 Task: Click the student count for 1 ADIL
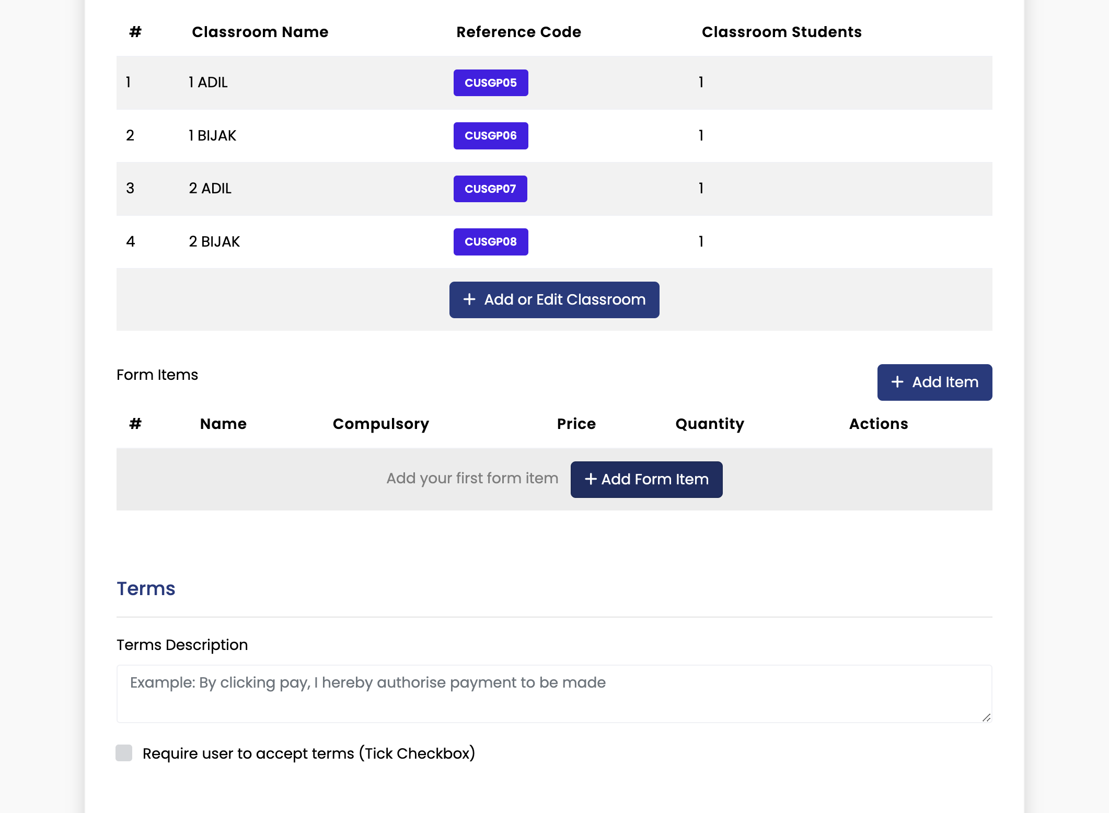click(x=701, y=83)
